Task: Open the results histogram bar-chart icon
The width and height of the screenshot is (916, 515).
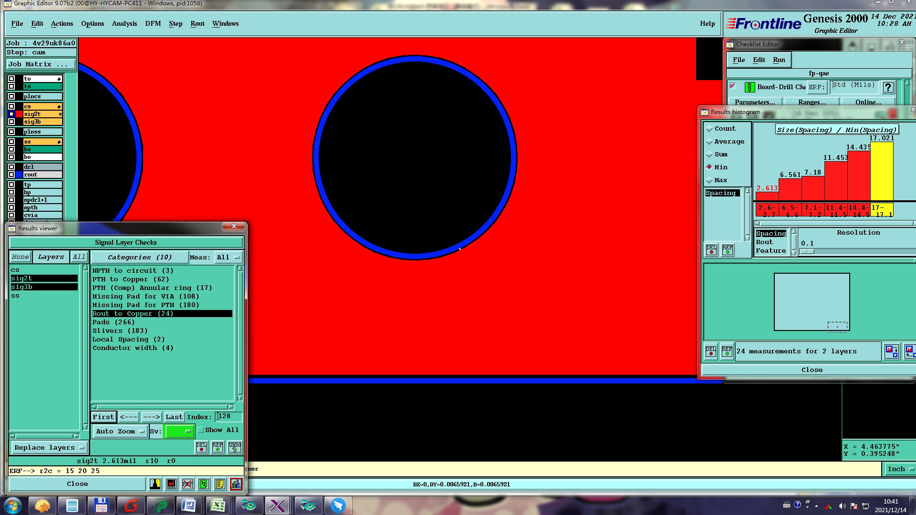Action: tap(236, 484)
